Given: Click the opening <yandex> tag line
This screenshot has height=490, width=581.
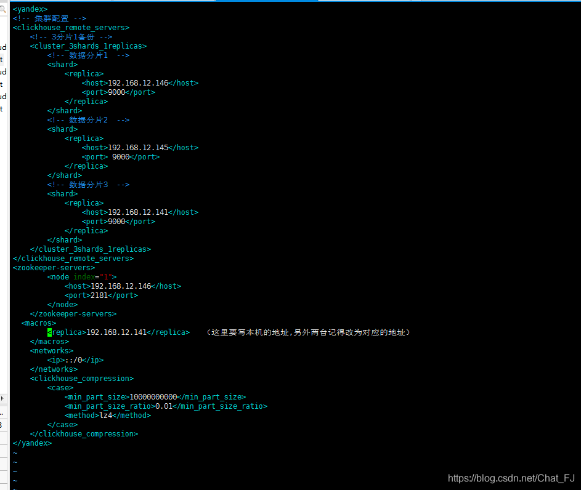Looking at the screenshot, I should pyautogui.click(x=30, y=9).
